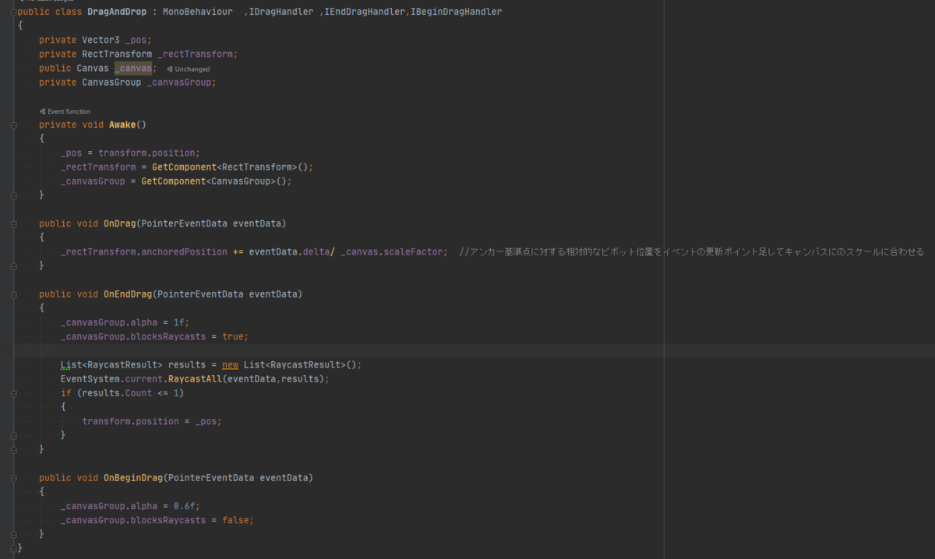Open the "Event function" code lens hint
The image size is (935, 559).
pos(65,111)
